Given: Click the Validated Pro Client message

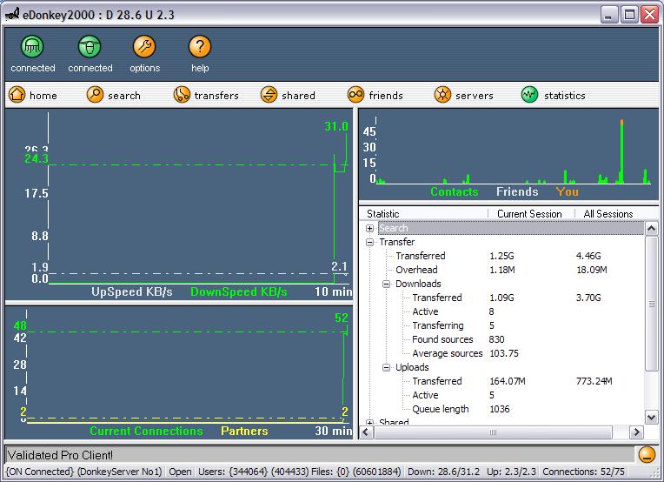Looking at the screenshot, I should click(60, 455).
